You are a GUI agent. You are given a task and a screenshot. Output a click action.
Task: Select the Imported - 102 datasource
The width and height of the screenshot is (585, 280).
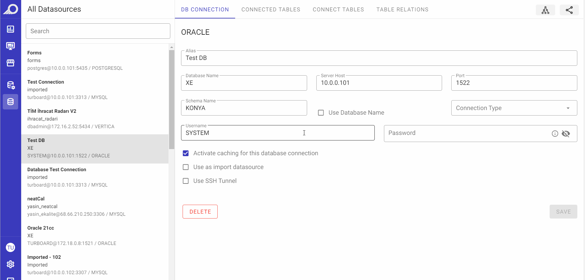95,265
